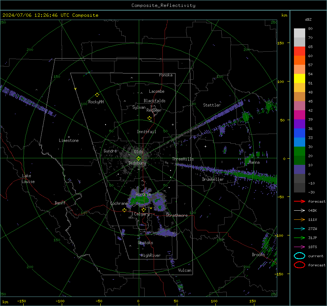Click the Okotoks city label
327x306 pixels.
pyautogui.click(x=145, y=242)
